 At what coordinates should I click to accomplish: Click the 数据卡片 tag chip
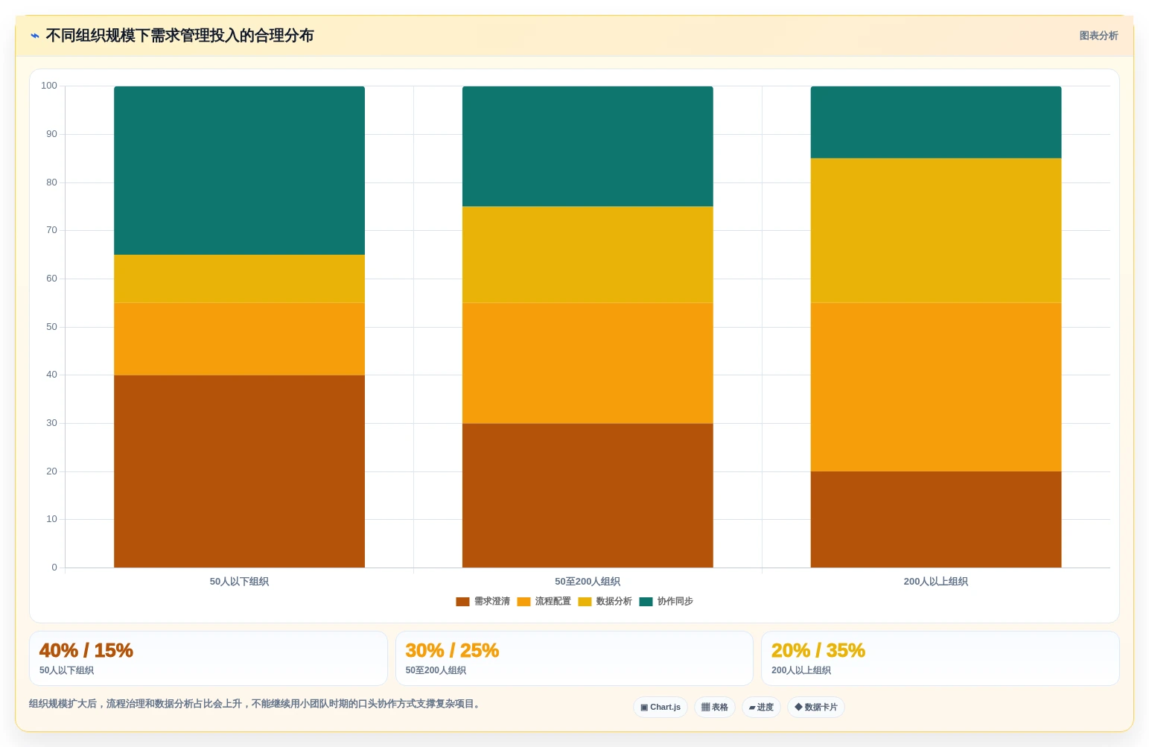pyautogui.click(x=816, y=708)
